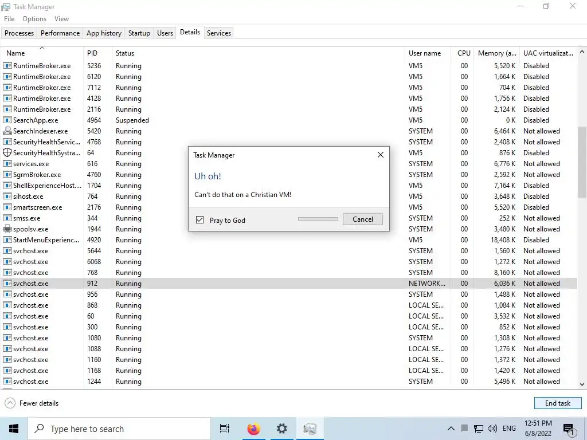Sort by the CPU column header
Image resolution: width=587 pixels, height=440 pixels.
pos(463,53)
